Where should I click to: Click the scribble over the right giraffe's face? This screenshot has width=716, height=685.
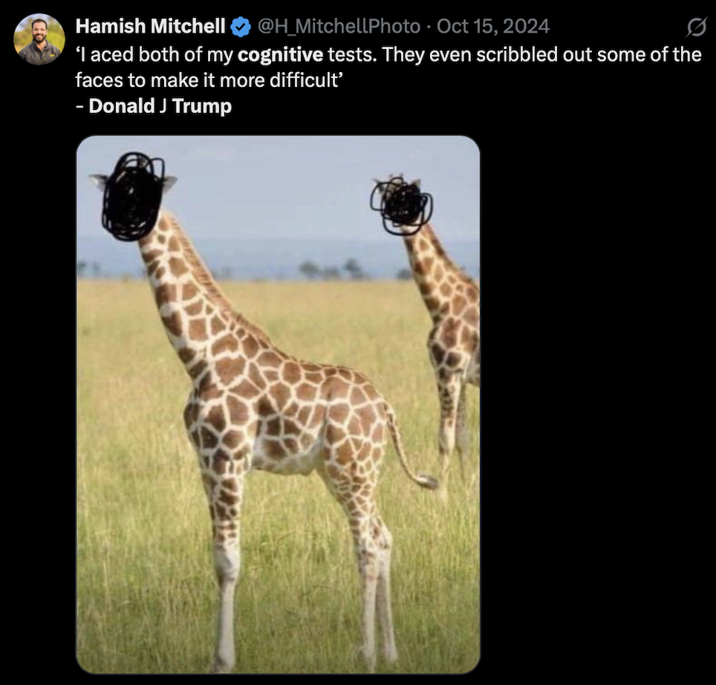tap(402, 204)
